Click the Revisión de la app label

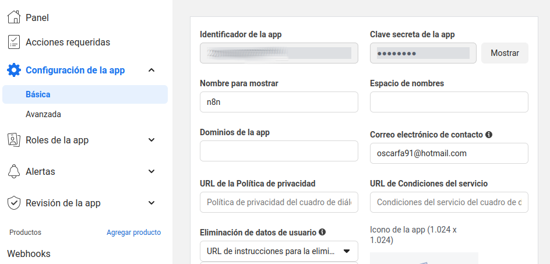[63, 203]
